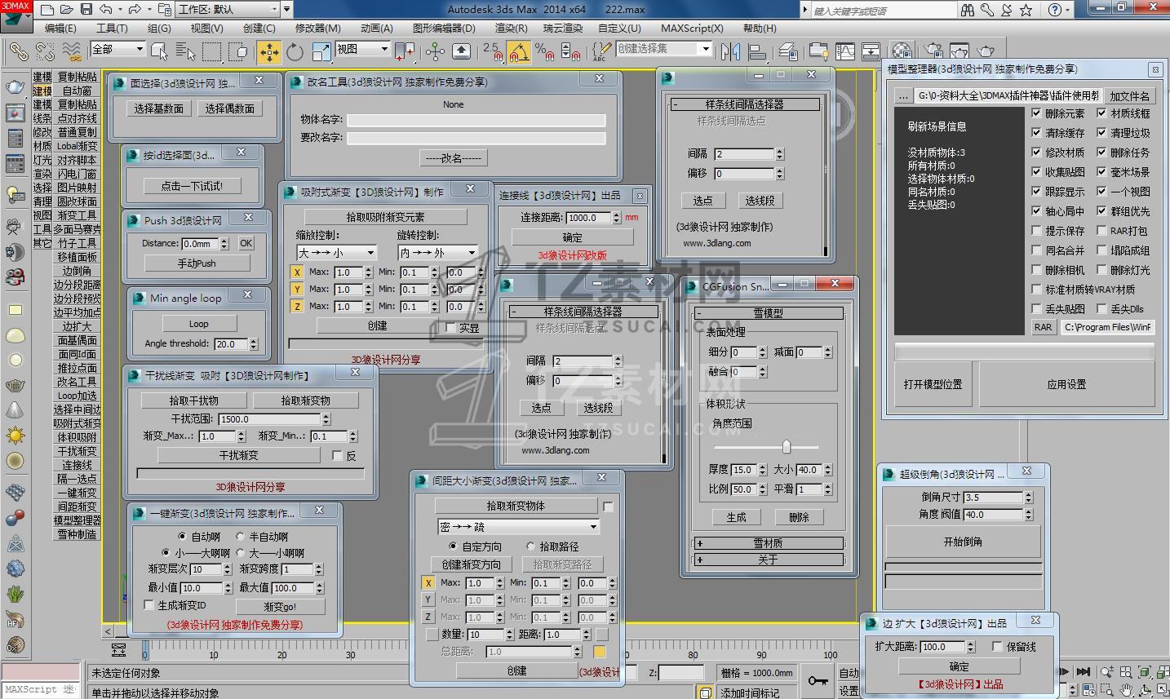Toggle the Angle Snap tool
The width and height of the screenshot is (1170, 699).
[x=519, y=52]
